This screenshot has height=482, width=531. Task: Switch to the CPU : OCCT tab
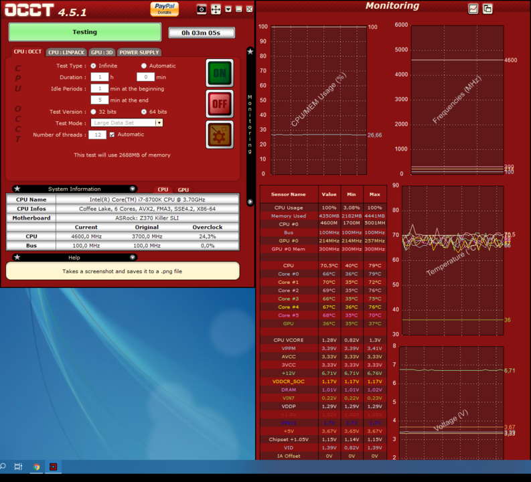click(27, 52)
